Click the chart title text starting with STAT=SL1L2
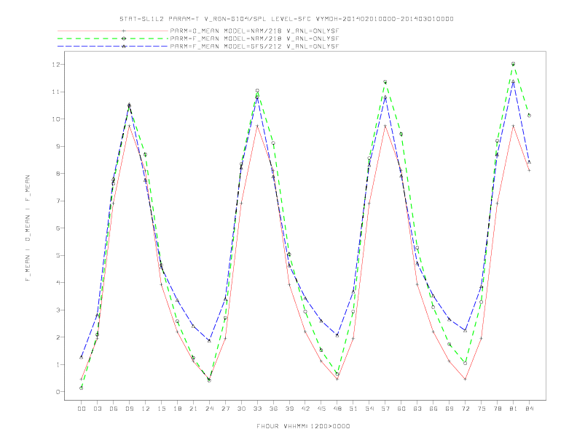The height and width of the screenshot is (445, 577). (x=286, y=19)
